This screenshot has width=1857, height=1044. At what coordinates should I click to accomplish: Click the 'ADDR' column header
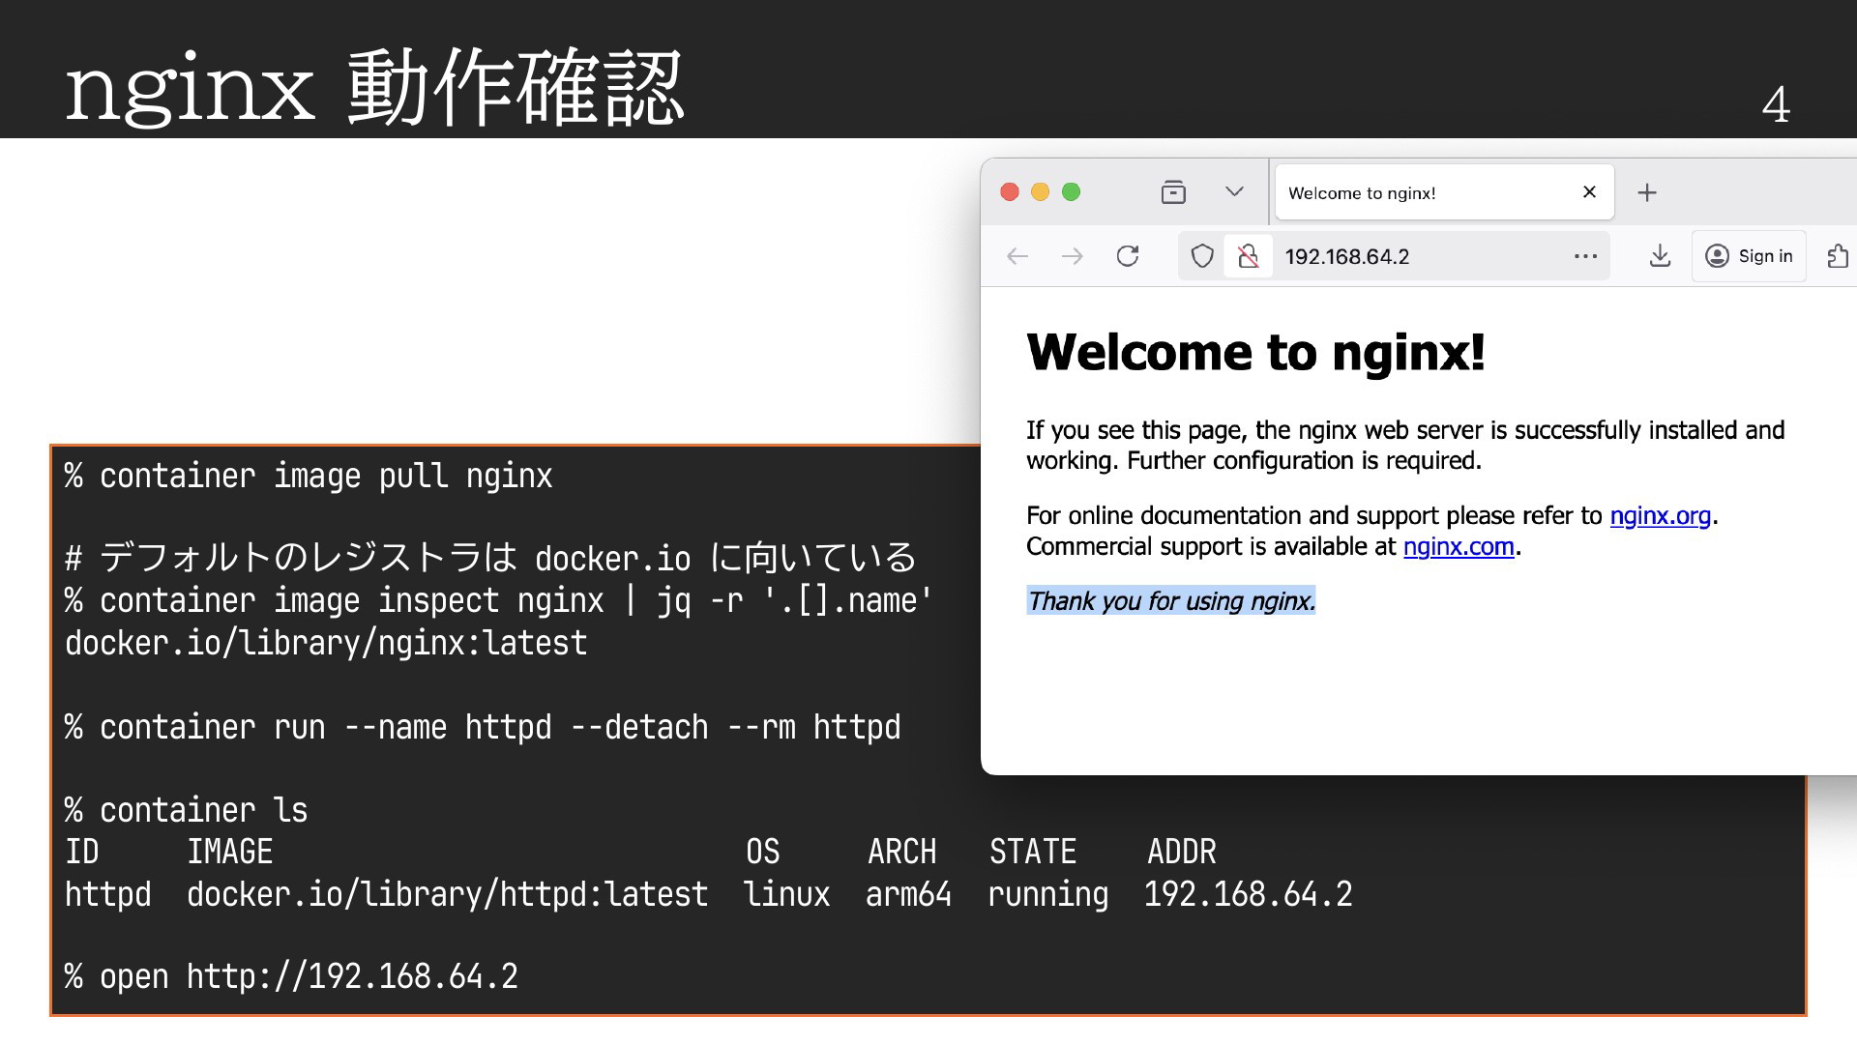pyautogui.click(x=1181, y=852)
